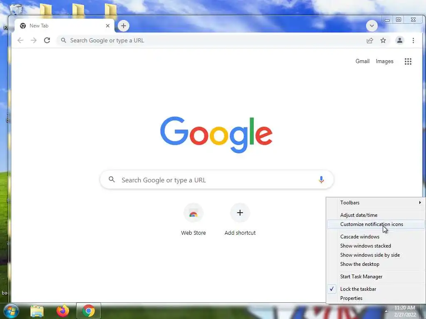Open File Explorer from the taskbar
Image resolution: width=426 pixels, height=319 pixels.
click(x=37, y=311)
